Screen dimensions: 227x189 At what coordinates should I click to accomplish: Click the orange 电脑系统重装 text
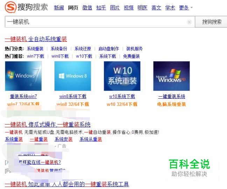(171, 104)
